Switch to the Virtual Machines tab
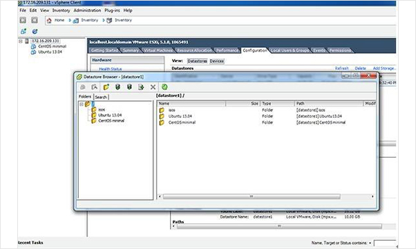The image size is (416, 249). 158,50
